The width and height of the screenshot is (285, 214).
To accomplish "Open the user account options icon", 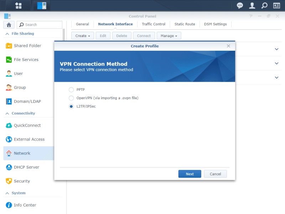I will pos(252,5).
